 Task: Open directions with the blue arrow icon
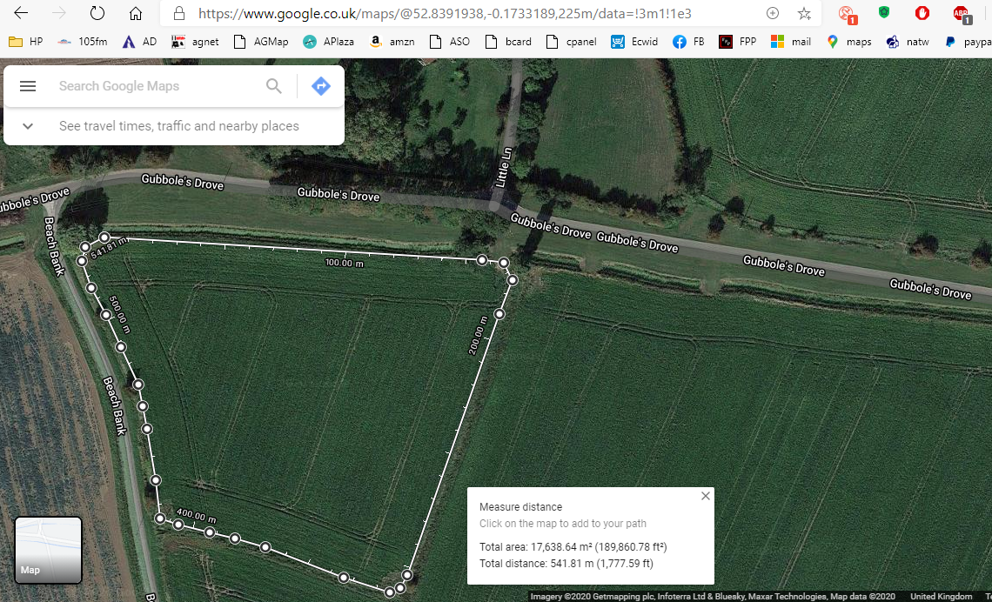321,86
